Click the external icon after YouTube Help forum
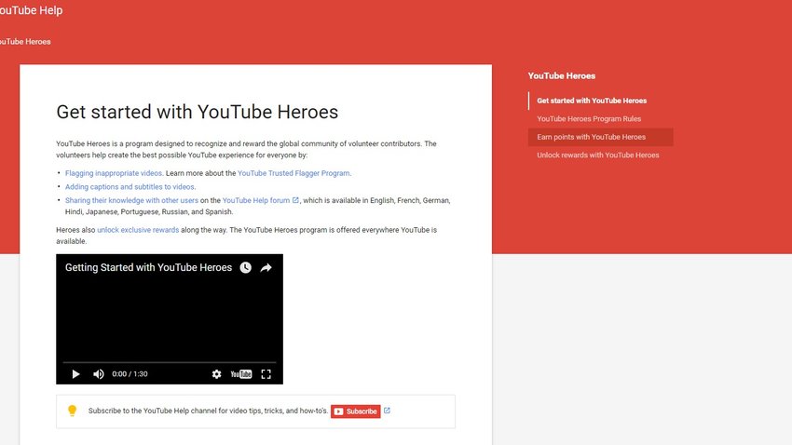792x445 pixels. (x=295, y=200)
